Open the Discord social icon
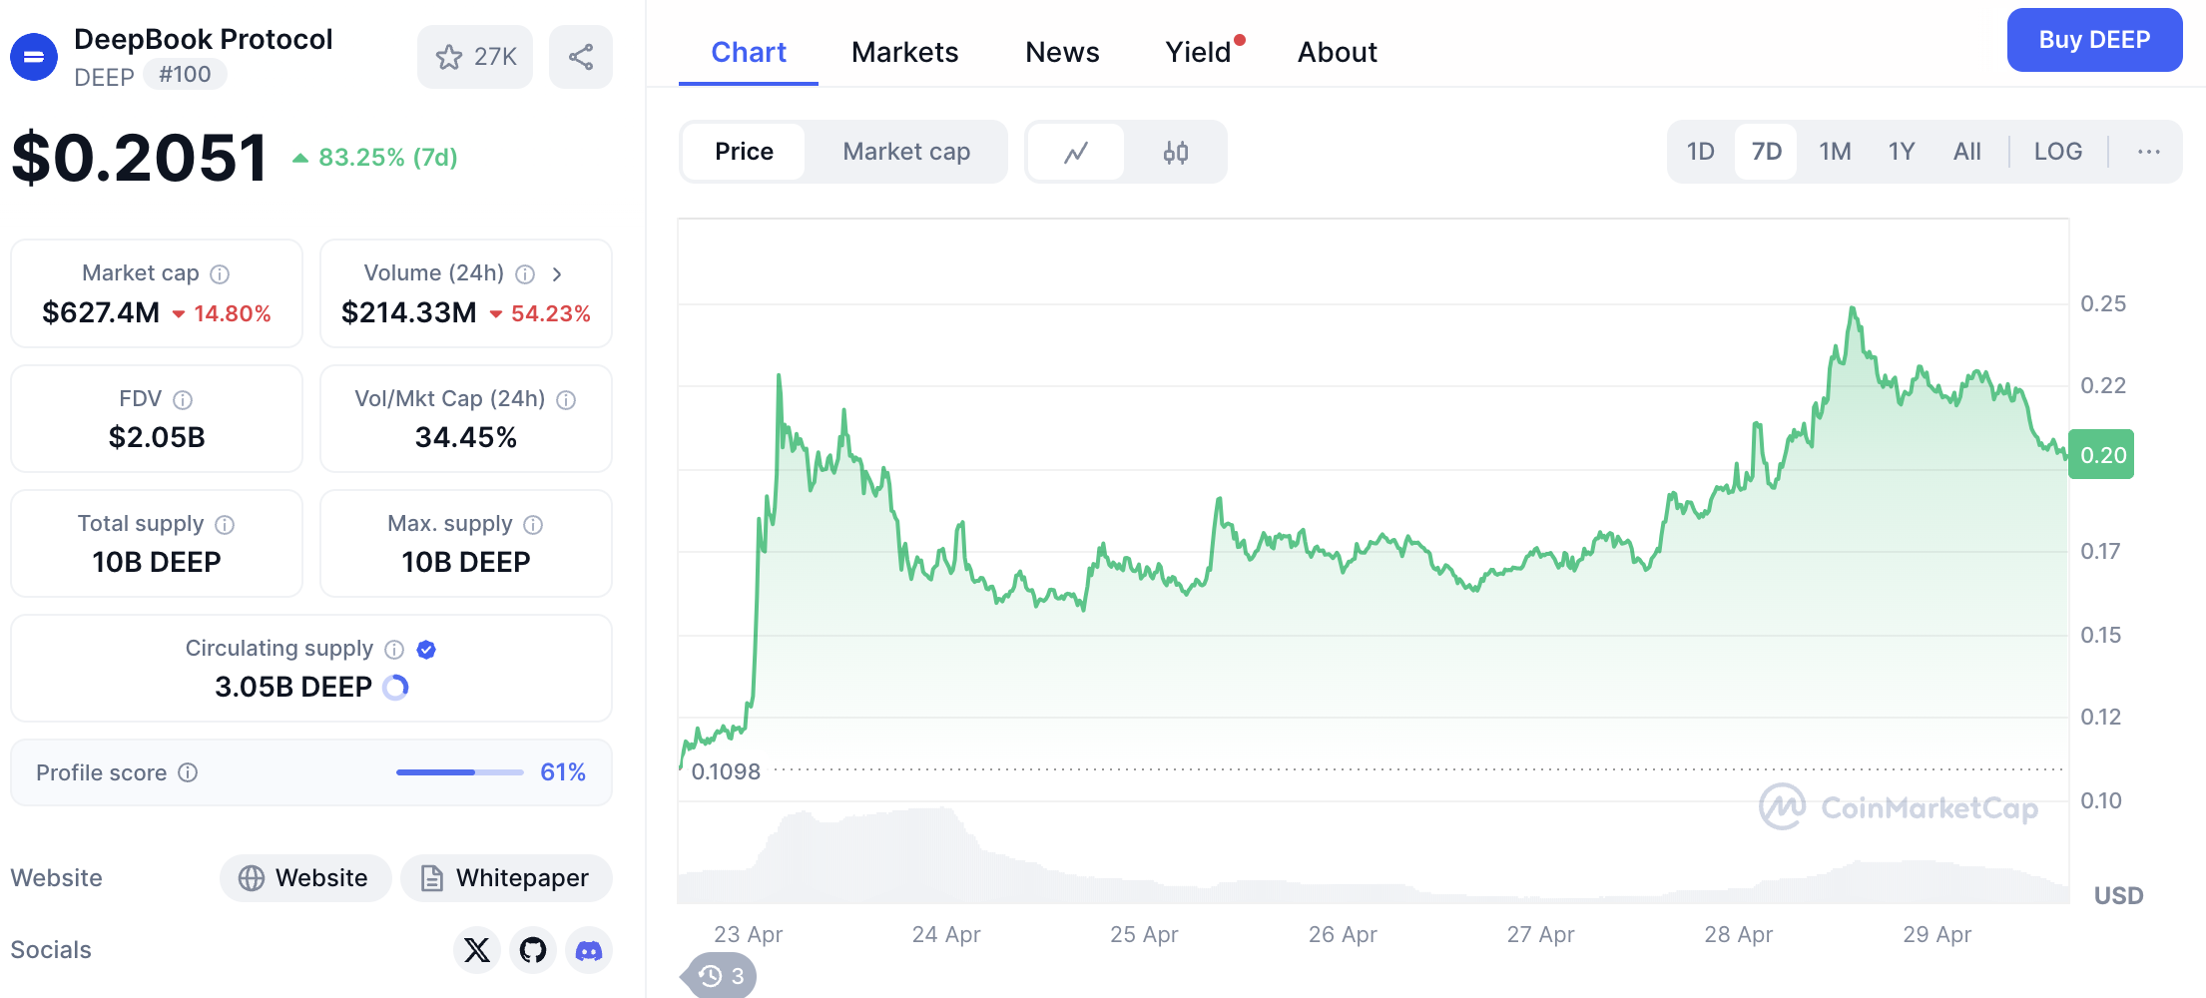Viewport: 2206px width, 998px height. [x=589, y=949]
